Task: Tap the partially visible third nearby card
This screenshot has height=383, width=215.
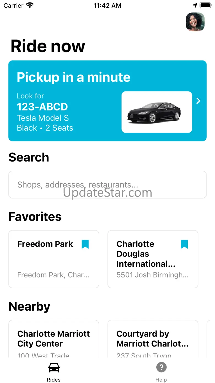Action: (x=211, y=339)
